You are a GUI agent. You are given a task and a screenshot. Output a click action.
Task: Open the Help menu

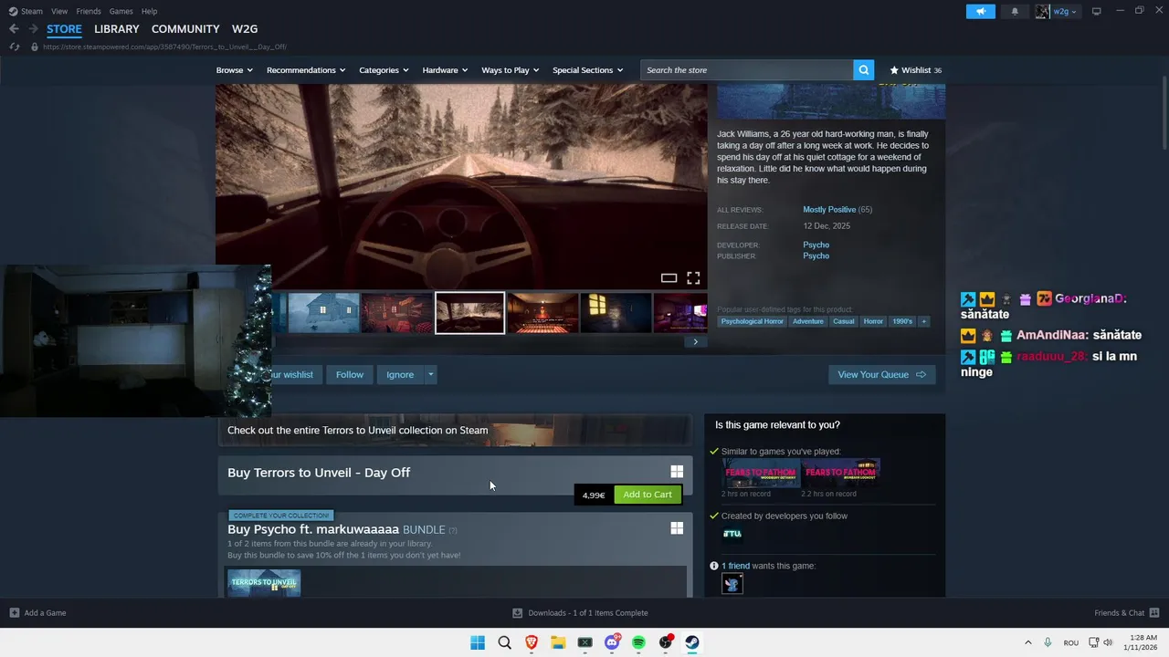coord(149,11)
